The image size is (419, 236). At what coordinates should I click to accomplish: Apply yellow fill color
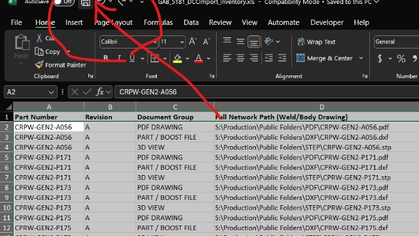[177, 58]
